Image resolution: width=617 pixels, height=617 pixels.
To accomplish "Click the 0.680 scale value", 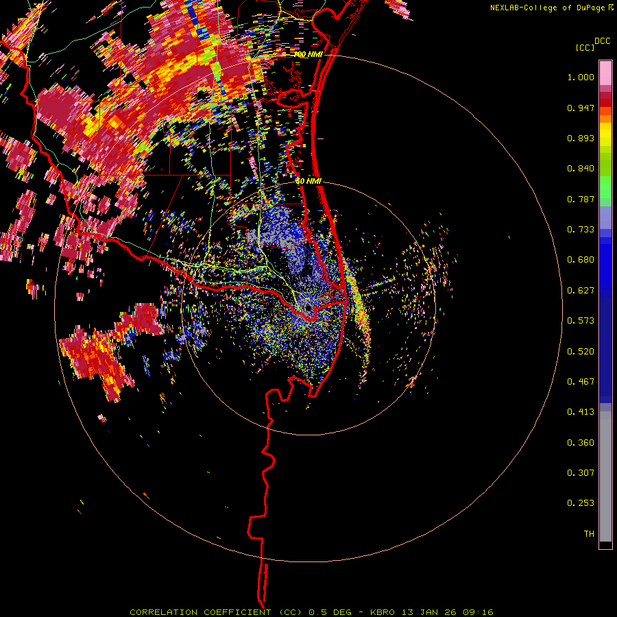I will (x=581, y=260).
